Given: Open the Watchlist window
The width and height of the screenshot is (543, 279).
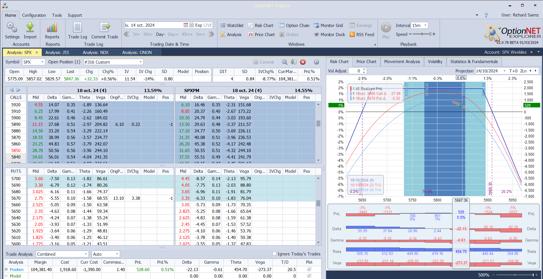Looking at the screenshot, I should pyautogui.click(x=232, y=26).
